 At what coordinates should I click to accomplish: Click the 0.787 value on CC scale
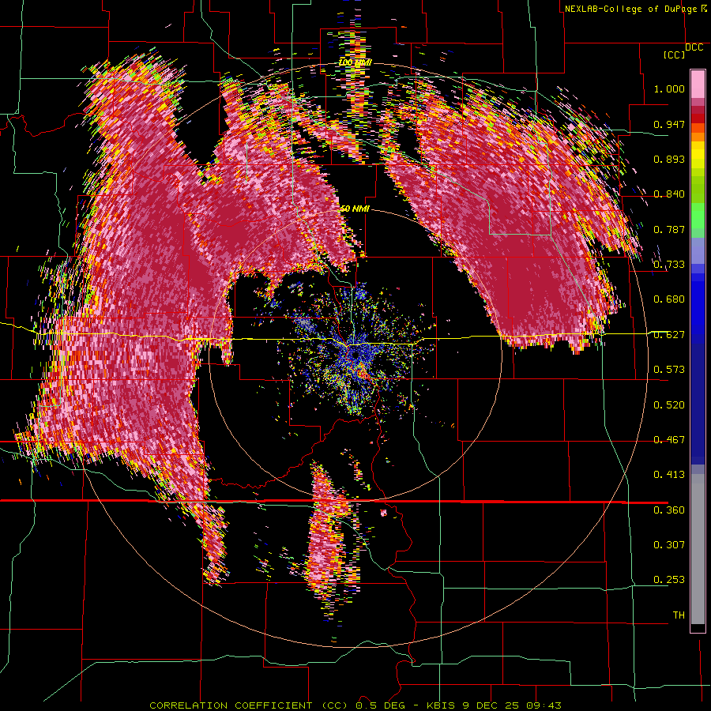(x=669, y=229)
